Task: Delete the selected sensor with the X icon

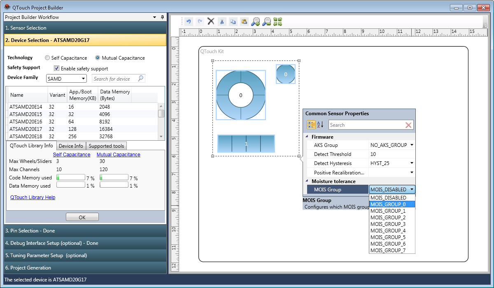Action: pyautogui.click(x=211, y=21)
